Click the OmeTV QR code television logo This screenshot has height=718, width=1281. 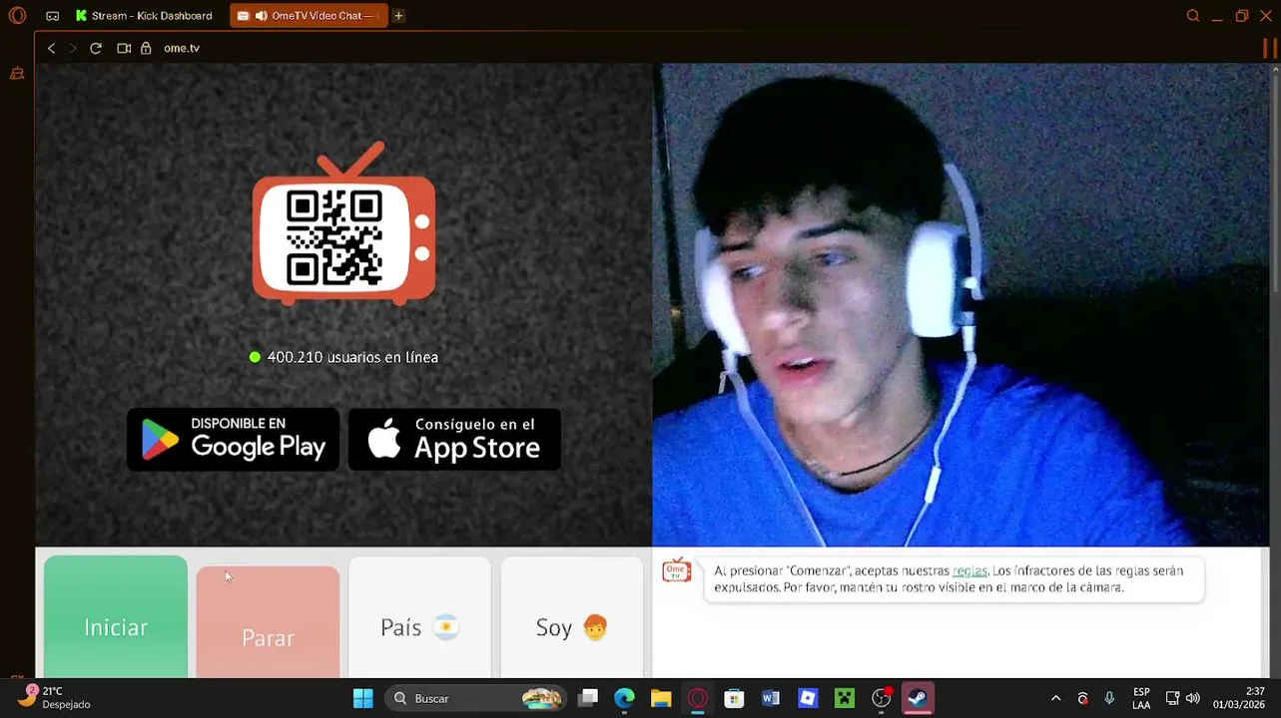coord(343,223)
